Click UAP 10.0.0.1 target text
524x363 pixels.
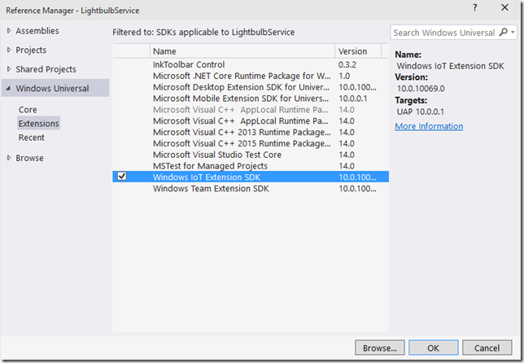click(x=421, y=112)
